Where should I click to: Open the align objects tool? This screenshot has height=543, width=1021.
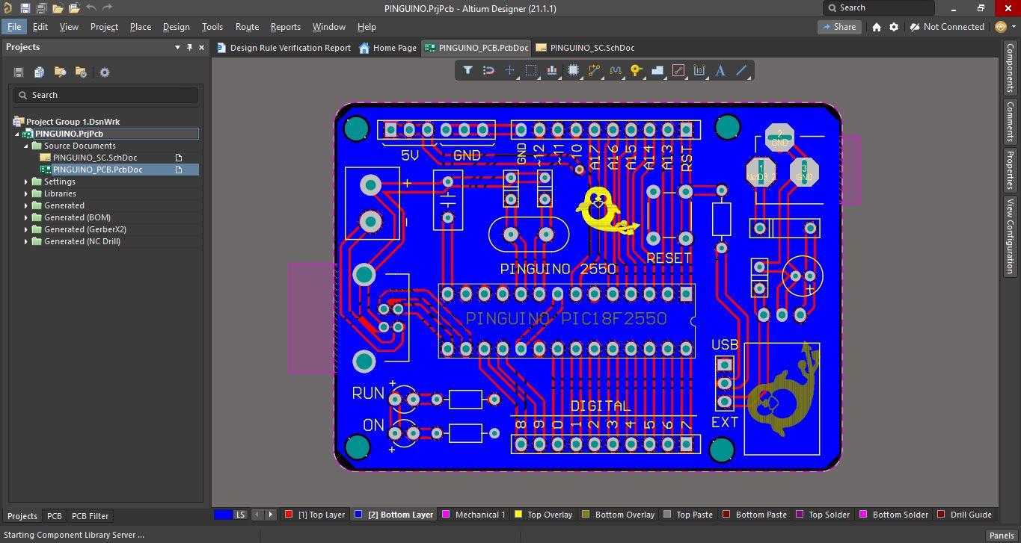tap(552, 70)
